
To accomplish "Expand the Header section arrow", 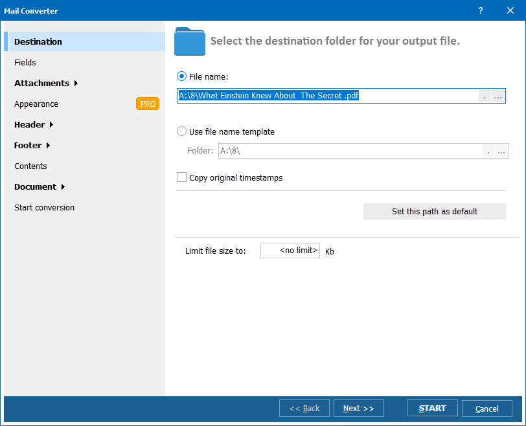I will click(51, 125).
